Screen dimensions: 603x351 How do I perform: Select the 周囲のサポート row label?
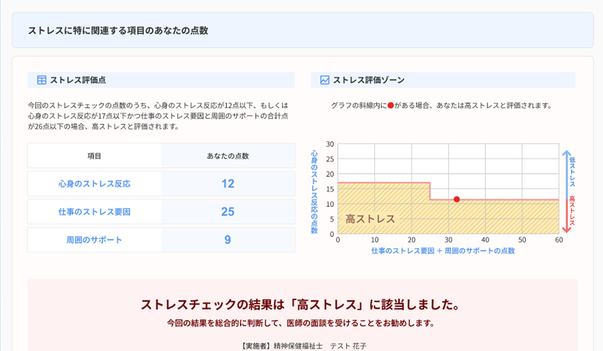click(x=94, y=240)
